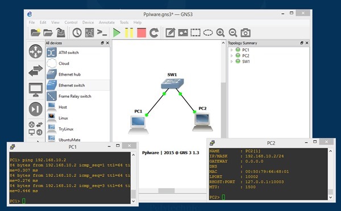Click PC1 console scrollbar down arrow
341x211 pixels.
pos(134,201)
